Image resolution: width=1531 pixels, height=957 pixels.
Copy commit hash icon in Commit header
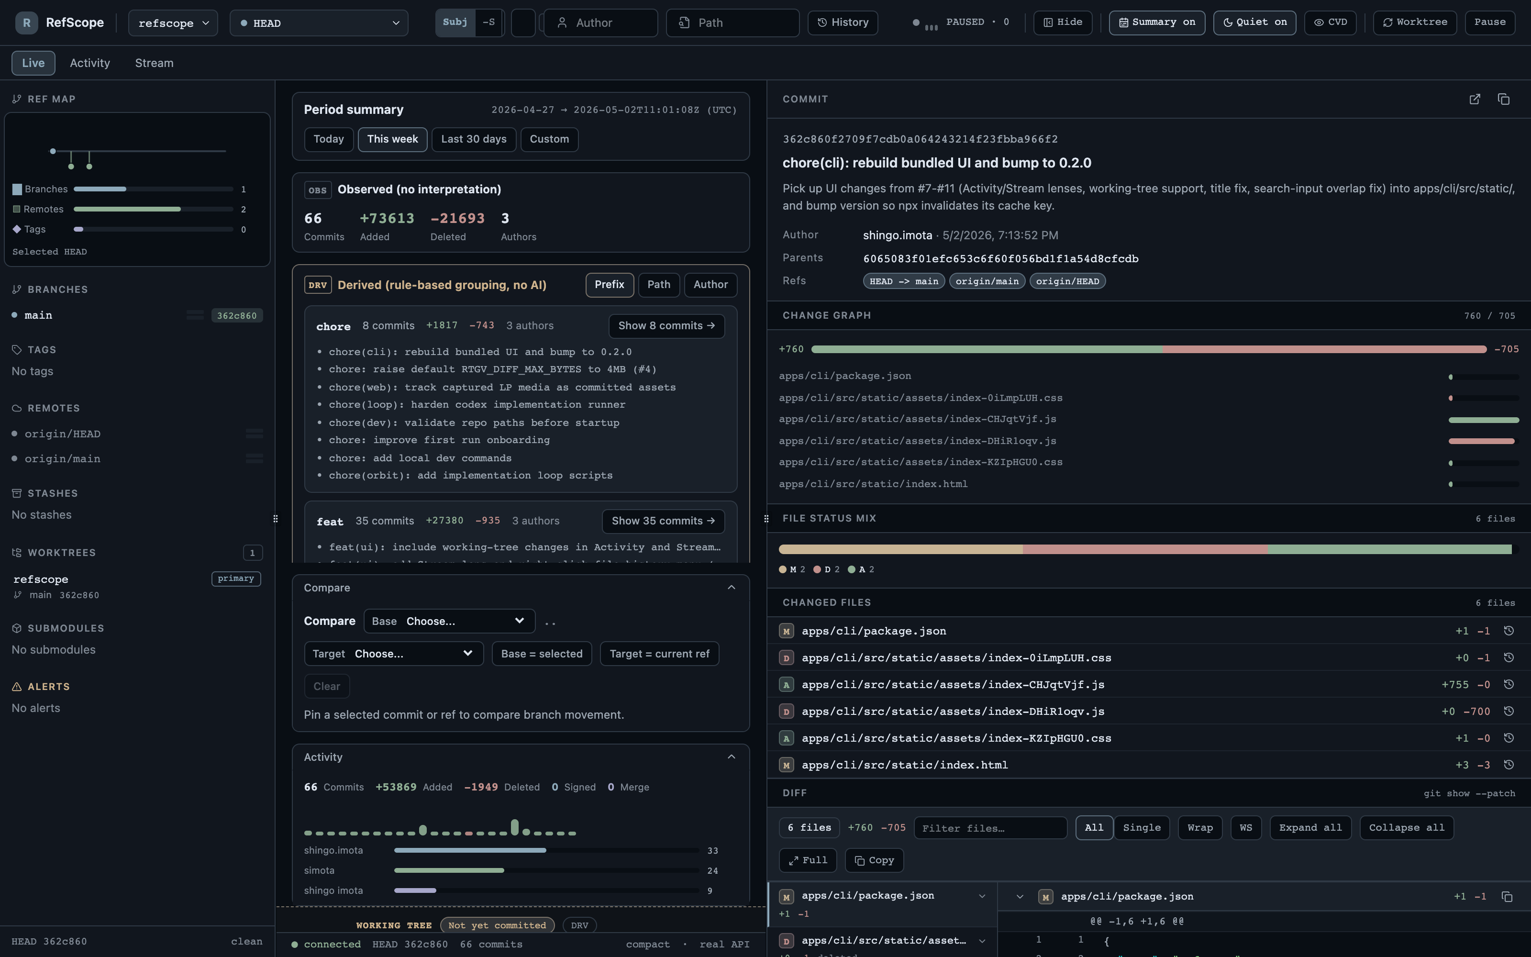1504,100
